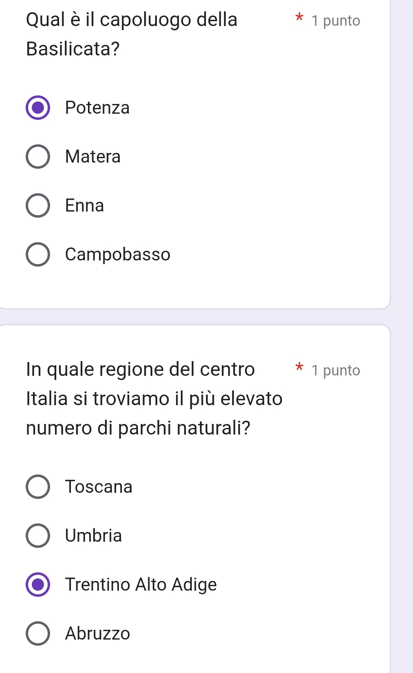Click the "Matera" answer label text

[93, 157]
